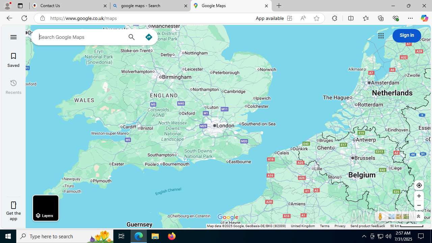Click the Plymouth label on map
The image size is (432, 243).
coord(102,181)
